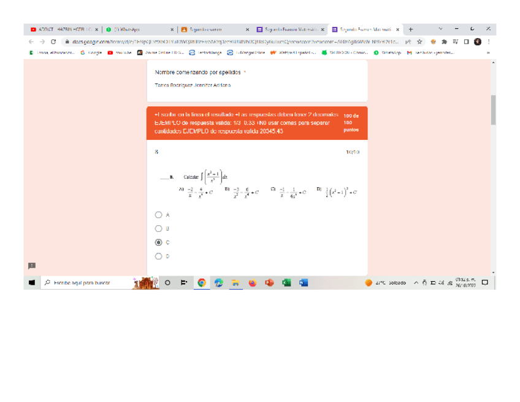Viewport: 520px width, 402px height.
Task: Show more bookmarks with double chevron
Action: coord(488,52)
